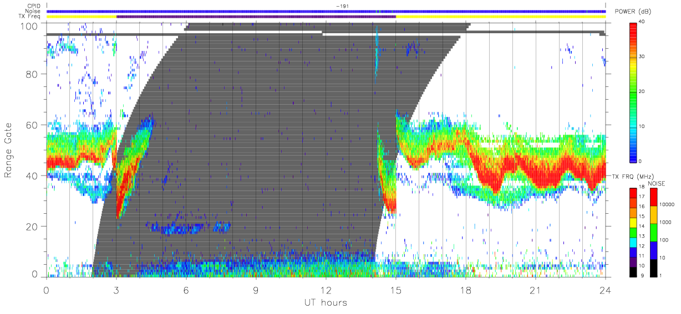This screenshot has width=681, height=314.
Task: Click the "13" label on the TX frequency legend
Action: coord(642,236)
